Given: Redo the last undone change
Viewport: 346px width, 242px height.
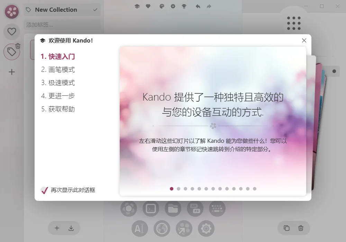Looking at the screenshot, I should click(209, 6).
